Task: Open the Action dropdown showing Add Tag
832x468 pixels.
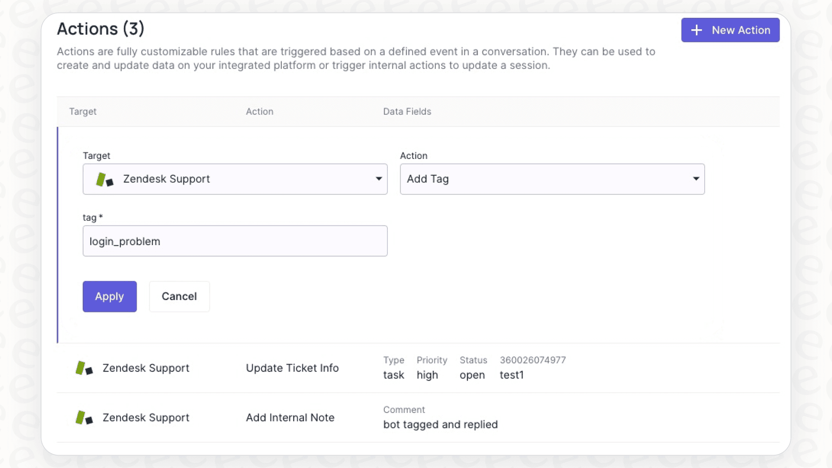Action: coord(552,179)
